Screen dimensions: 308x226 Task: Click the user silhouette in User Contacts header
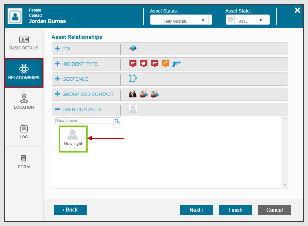pyautogui.click(x=133, y=109)
